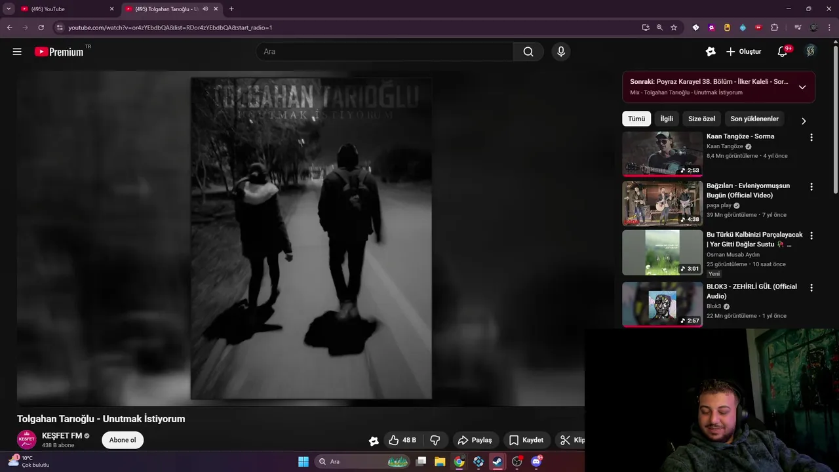
Task: Click the search magnifier button
Action: (x=528, y=52)
